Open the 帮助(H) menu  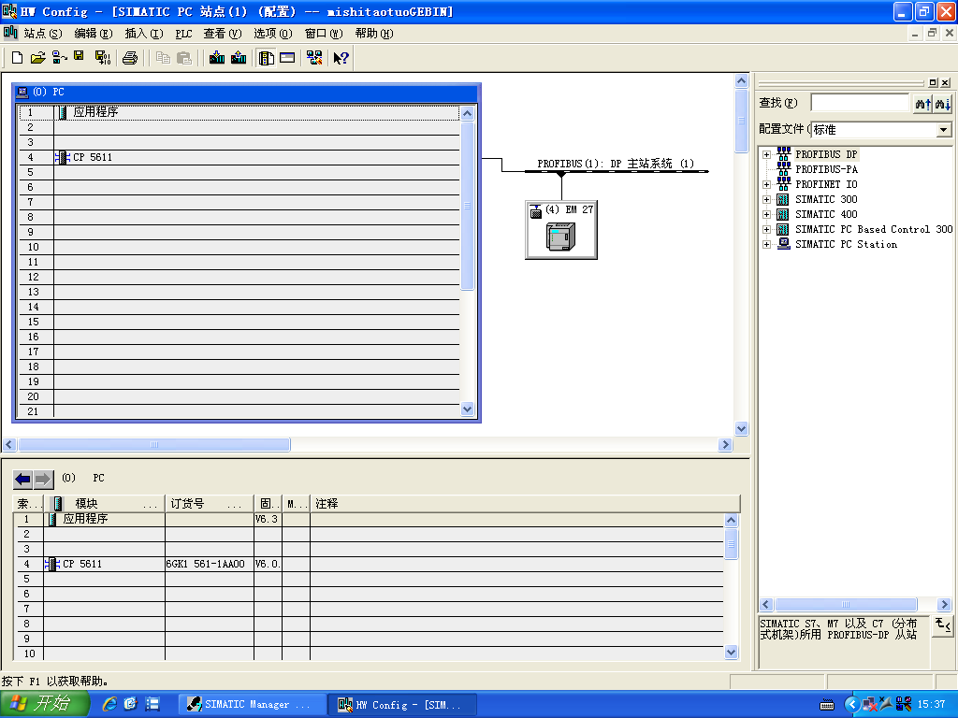tap(374, 34)
